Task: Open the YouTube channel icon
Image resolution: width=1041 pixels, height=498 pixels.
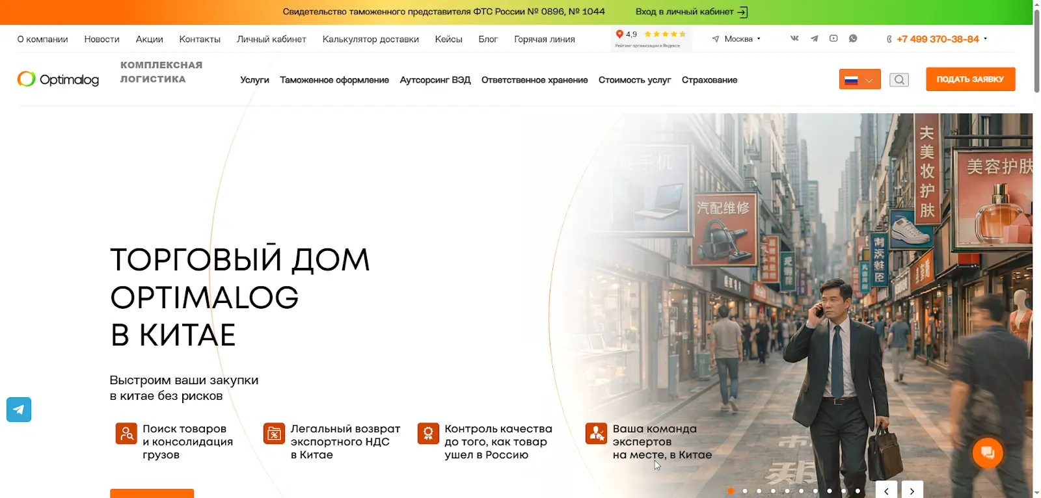Action: click(833, 38)
